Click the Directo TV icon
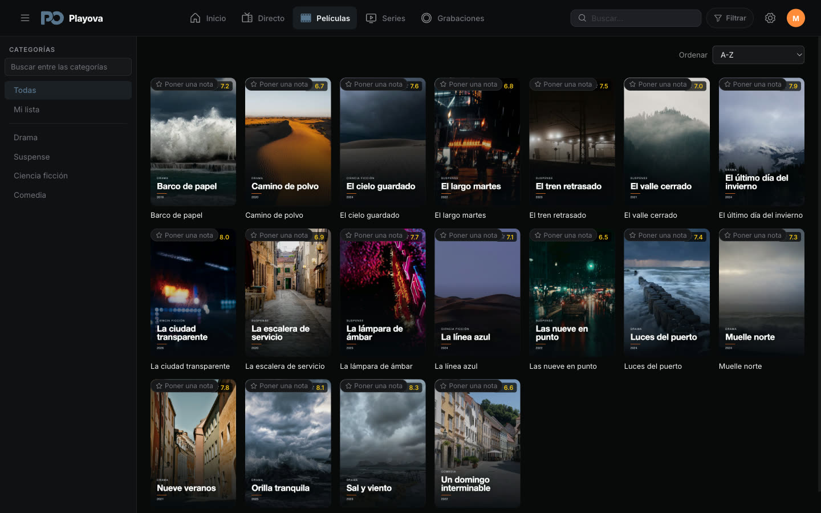This screenshot has height=513, width=821. click(247, 18)
